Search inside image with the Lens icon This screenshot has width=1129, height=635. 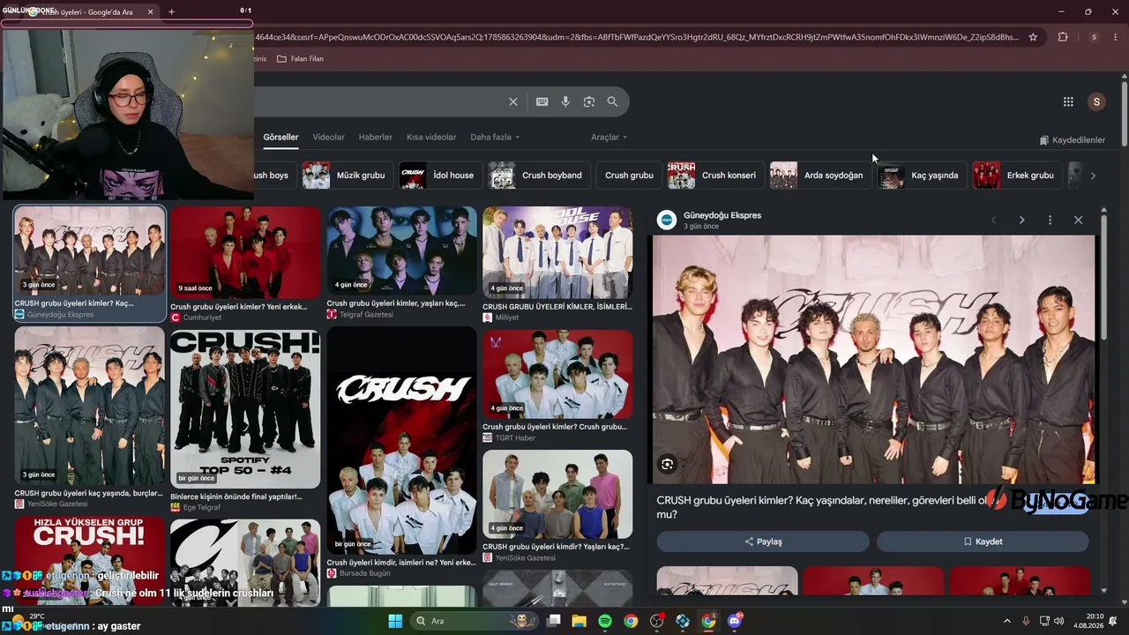click(x=668, y=464)
